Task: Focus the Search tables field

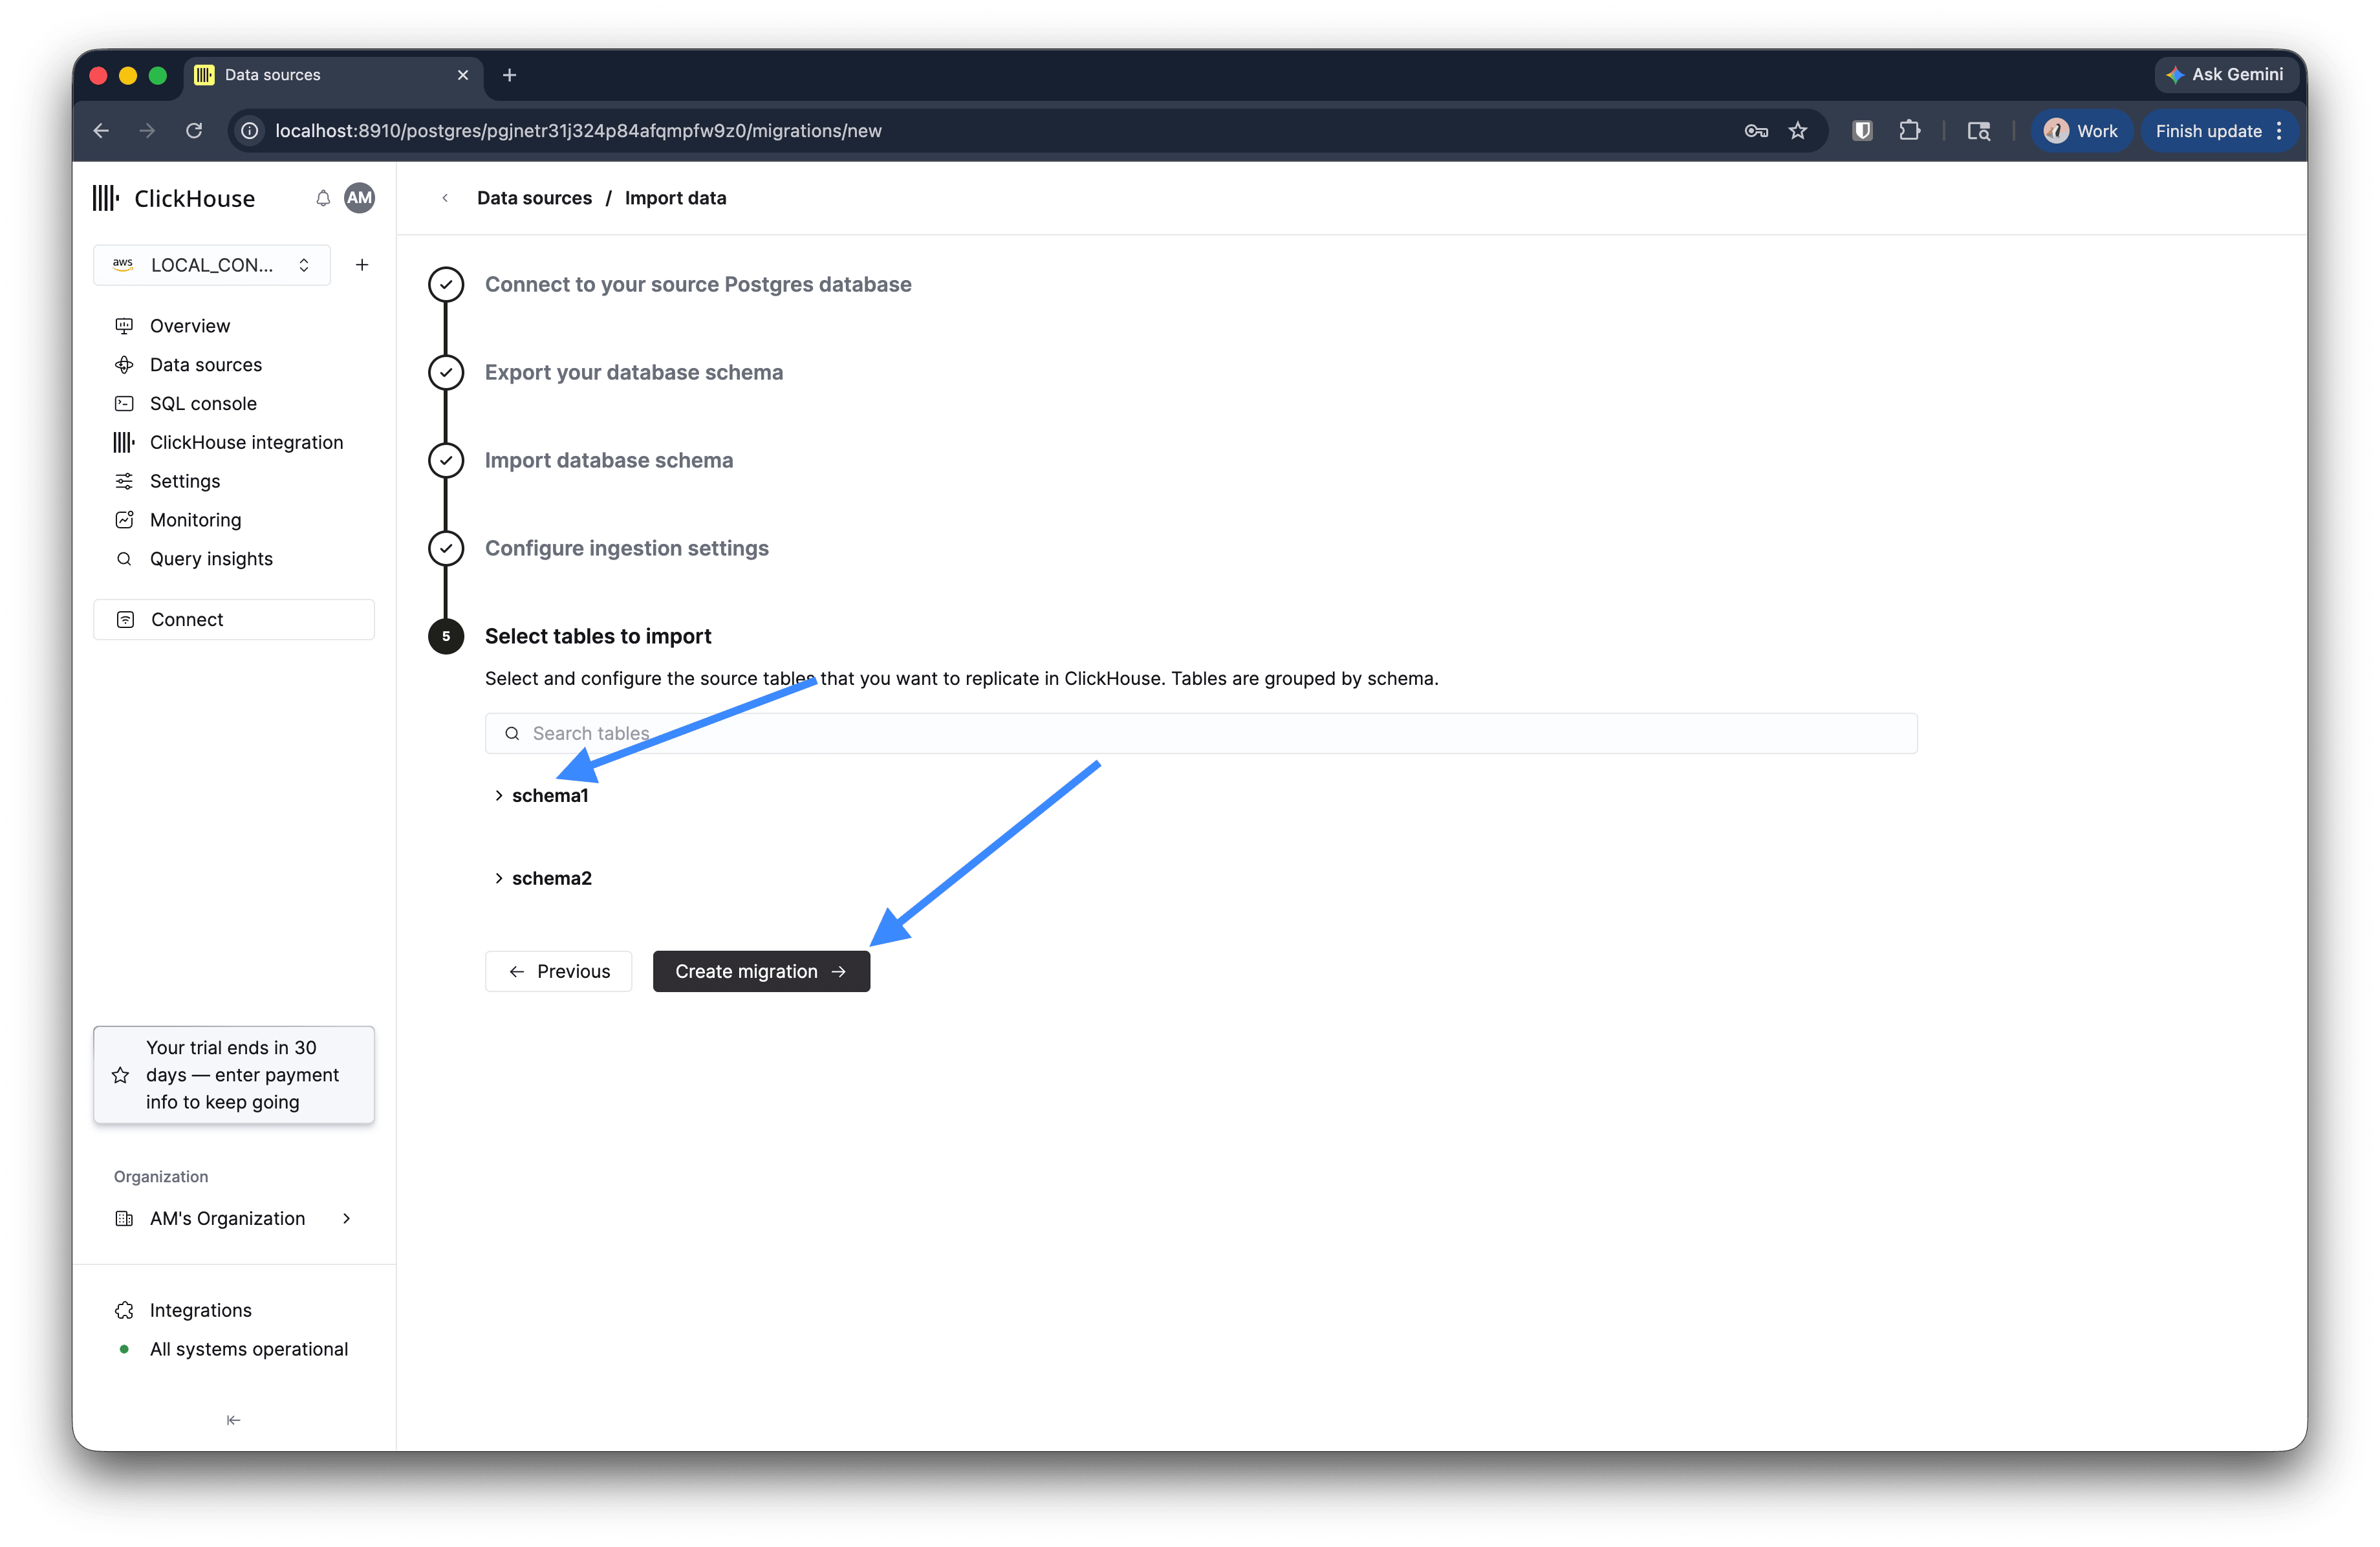Action: (x=1201, y=734)
